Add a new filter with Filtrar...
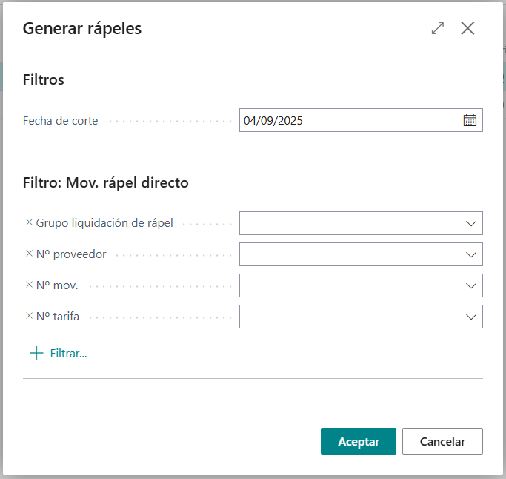This screenshot has width=506, height=479. point(59,354)
